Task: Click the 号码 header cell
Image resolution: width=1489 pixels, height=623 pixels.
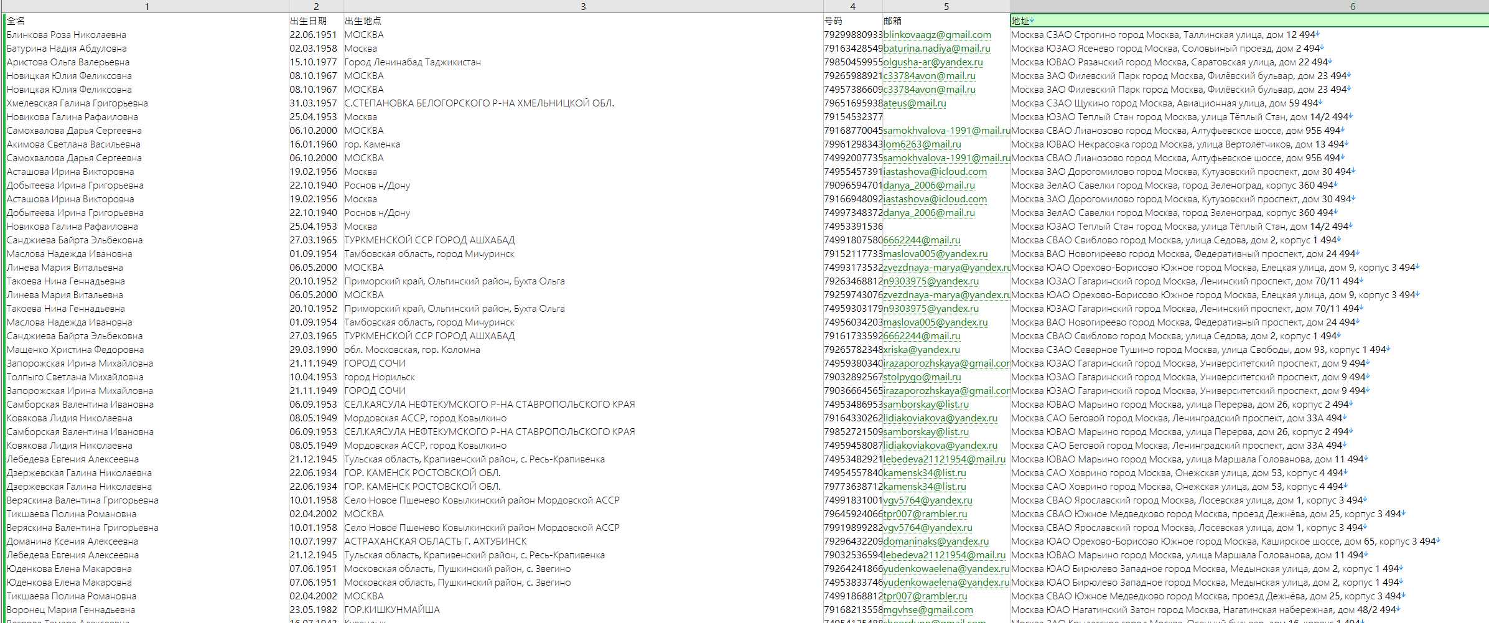Action: coord(852,21)
